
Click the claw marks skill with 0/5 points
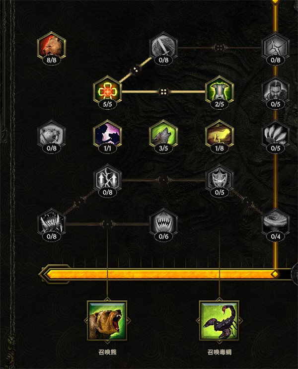tap(276, 135)
